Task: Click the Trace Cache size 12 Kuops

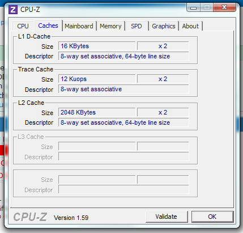Action: tap(97, 79)
